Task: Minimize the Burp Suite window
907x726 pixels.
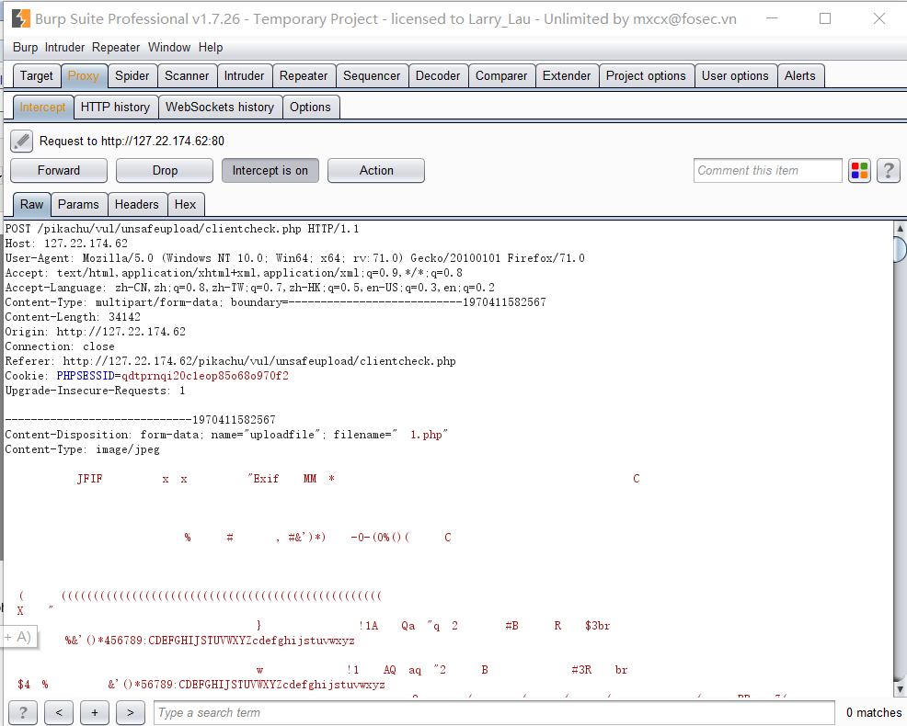Action: (x=772, y=18)
